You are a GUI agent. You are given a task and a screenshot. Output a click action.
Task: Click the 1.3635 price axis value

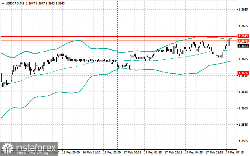(x=243, y=59)
